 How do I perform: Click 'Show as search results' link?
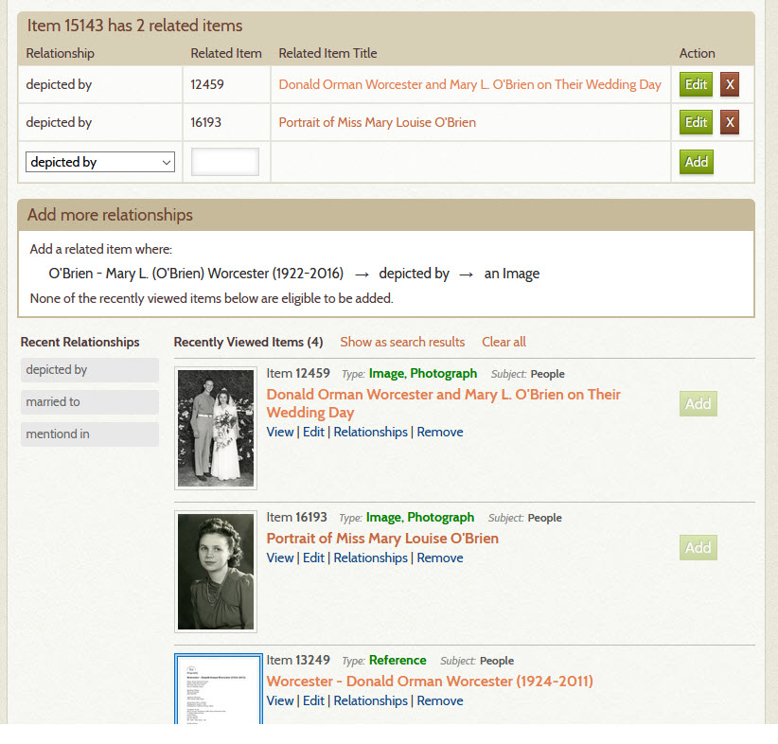[402, 342]
